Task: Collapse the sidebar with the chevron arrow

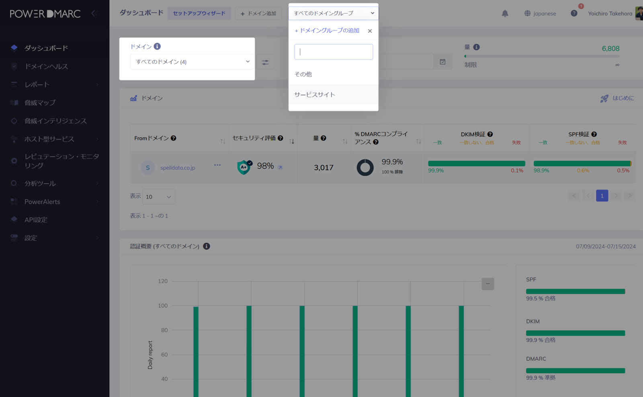Action: tap(94, 13)
